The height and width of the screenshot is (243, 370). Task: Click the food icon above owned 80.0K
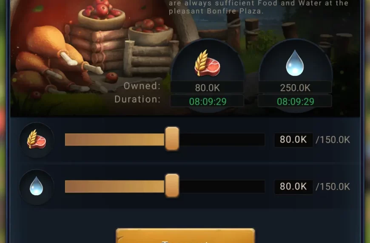207,63
